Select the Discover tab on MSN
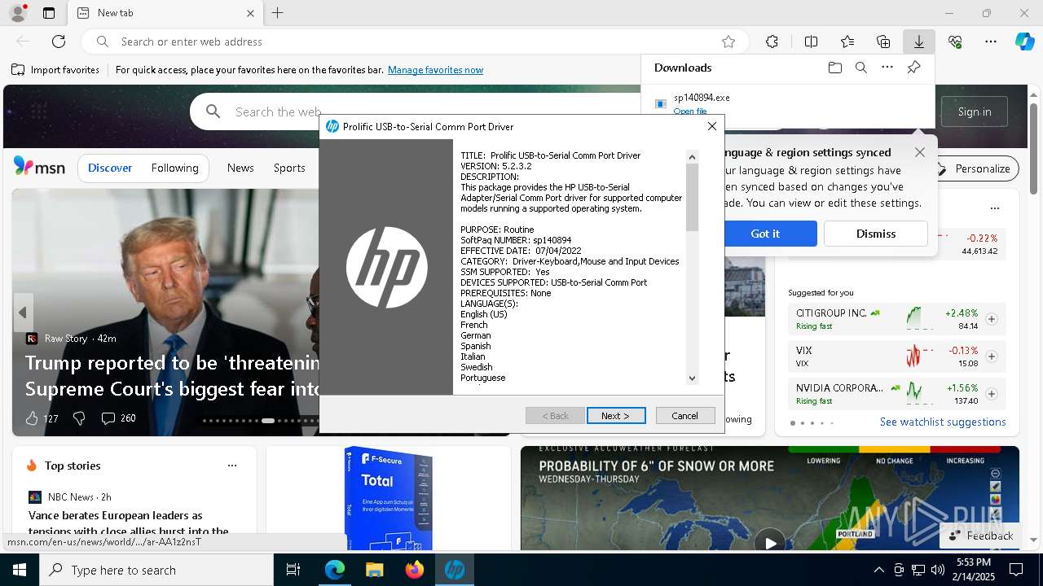This screenshot has height=586, width=1043. [110, 168]
